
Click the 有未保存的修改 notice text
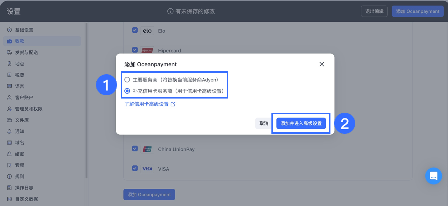[x=195, y=11]
